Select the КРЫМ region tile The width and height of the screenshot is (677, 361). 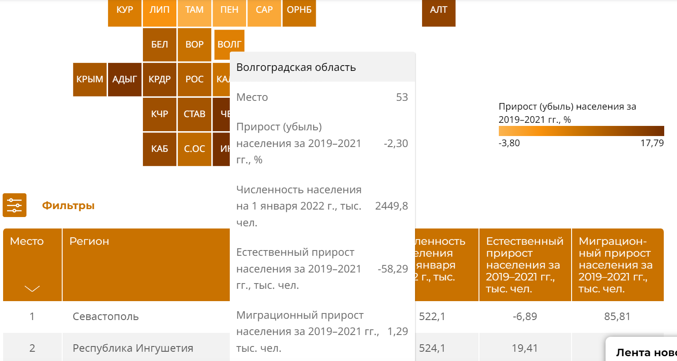(90, 79)
